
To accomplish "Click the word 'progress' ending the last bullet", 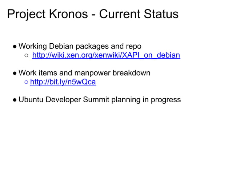I will point(166,100).
